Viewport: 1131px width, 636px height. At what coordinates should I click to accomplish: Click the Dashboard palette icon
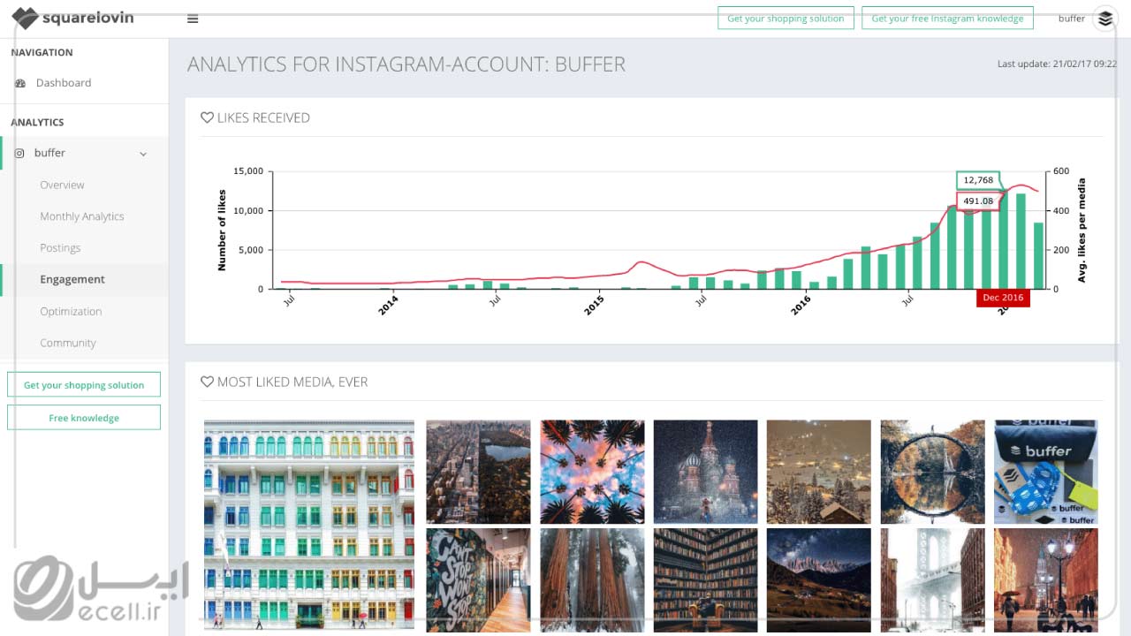click(20, 83)
